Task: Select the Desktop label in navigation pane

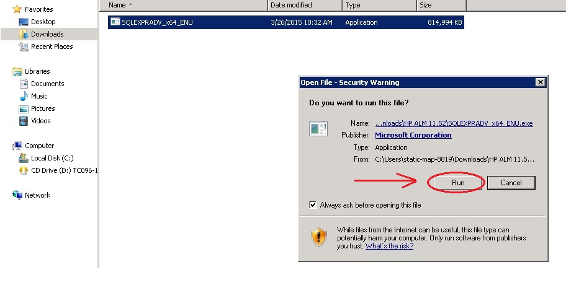Action: point(43,22)
